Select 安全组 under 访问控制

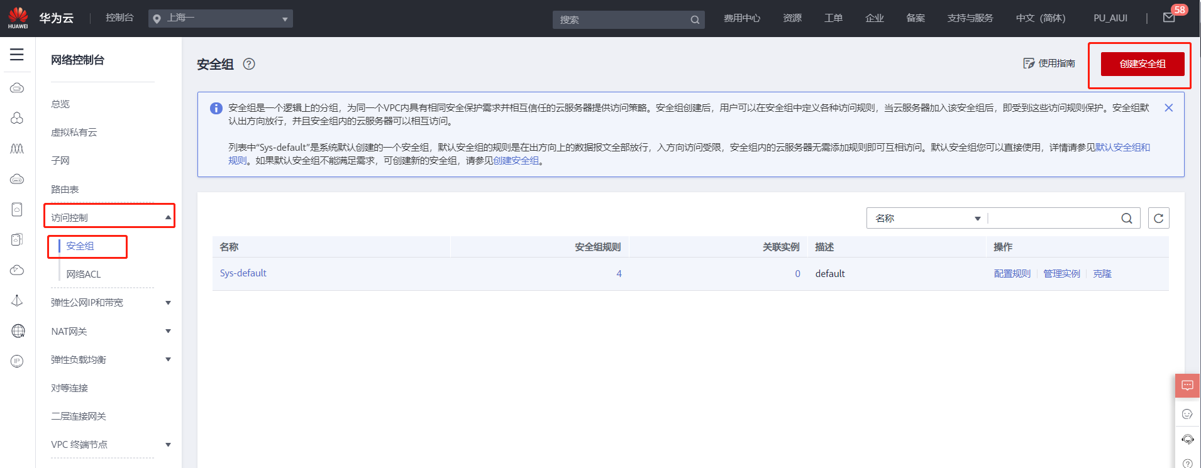coord(80,246)
